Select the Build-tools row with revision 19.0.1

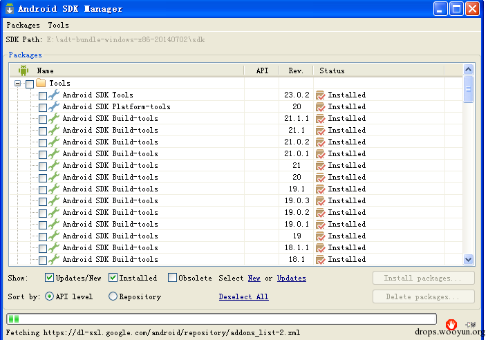click(x=236, y=224)
